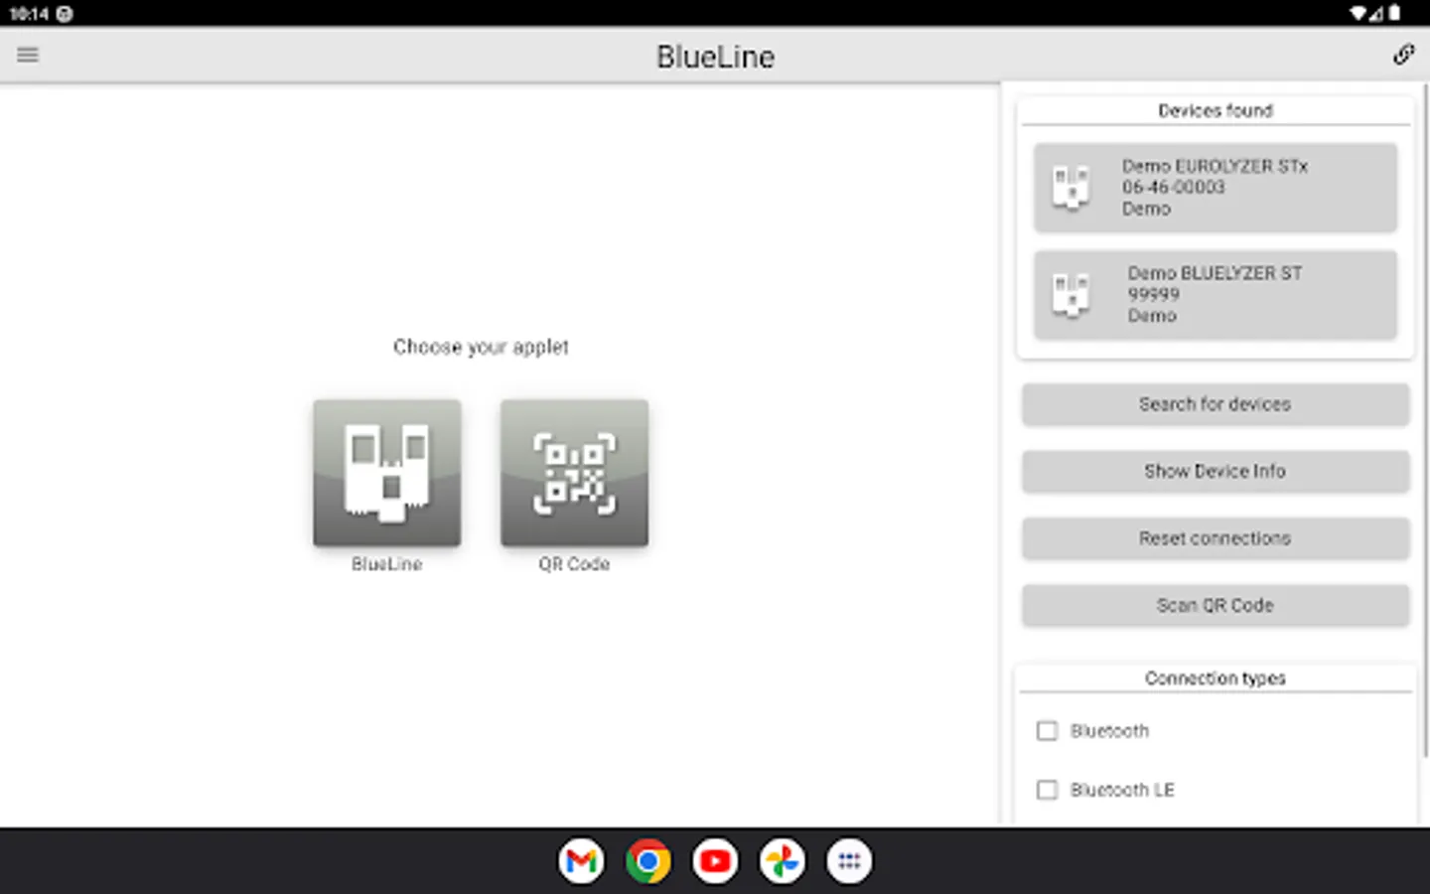Click the 'Choose your applet' text
Screen dimensions: 1430x894
[481, 347]
